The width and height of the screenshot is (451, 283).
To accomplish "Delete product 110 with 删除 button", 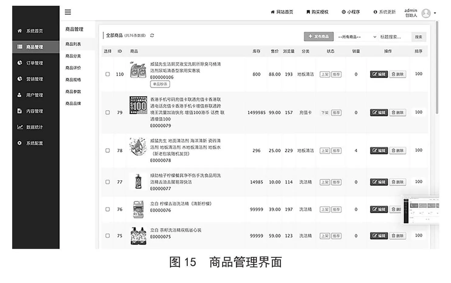I will 398,74.
